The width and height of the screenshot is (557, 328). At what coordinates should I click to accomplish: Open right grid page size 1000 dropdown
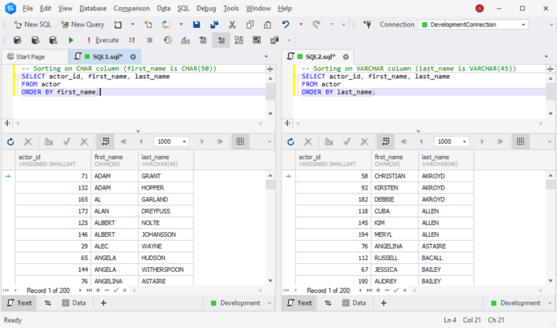click(464, 142)
